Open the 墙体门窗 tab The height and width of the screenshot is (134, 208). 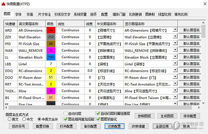tap(119, 14)
